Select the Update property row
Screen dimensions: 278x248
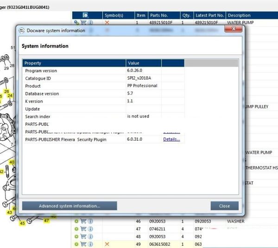[x=103, y=109]
